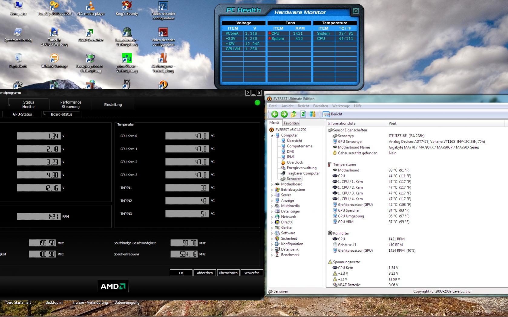
Task: Expand the Software tree node
Action: pos(272,233)
